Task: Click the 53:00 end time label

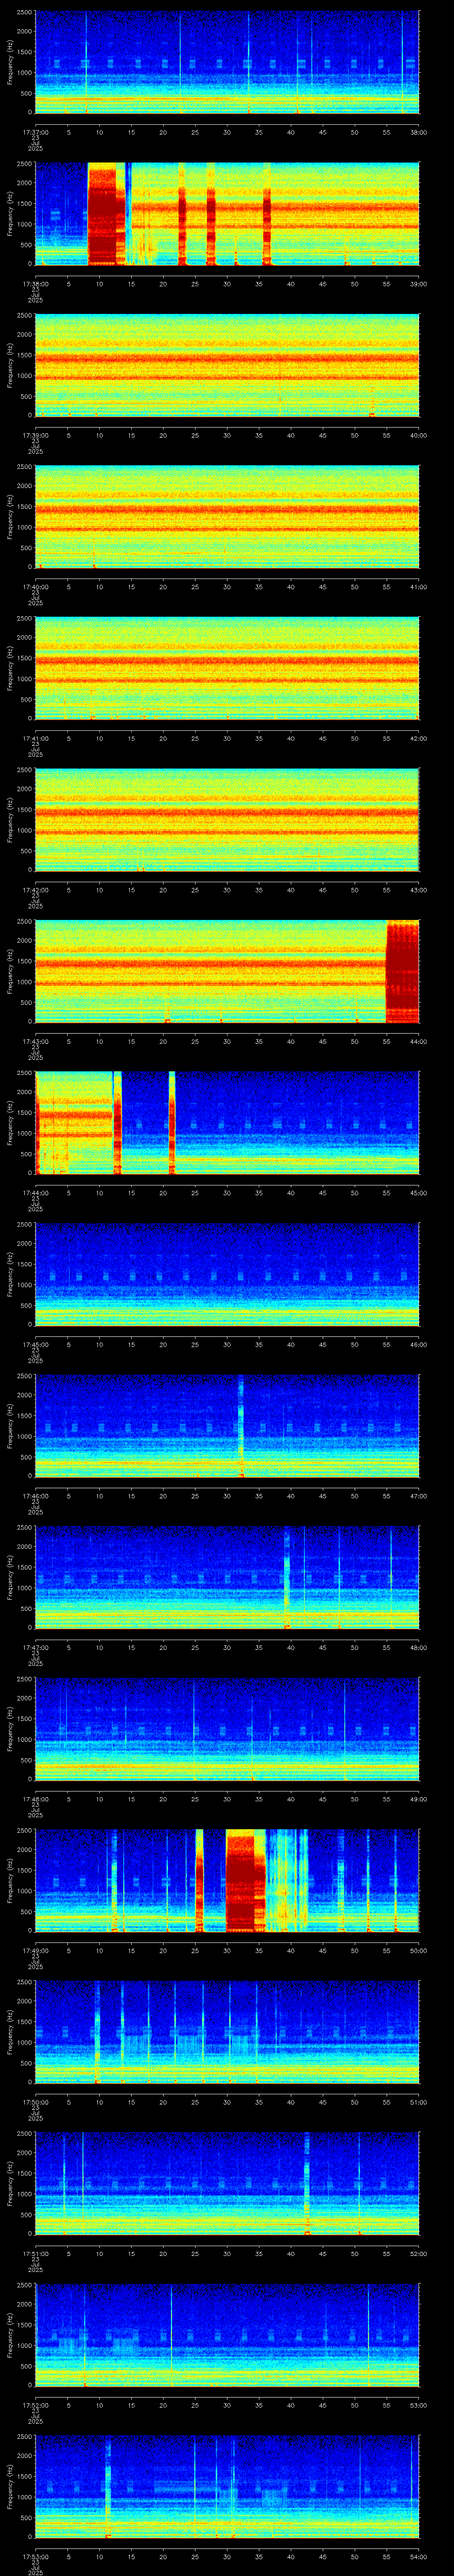Action: (418, 2405)
